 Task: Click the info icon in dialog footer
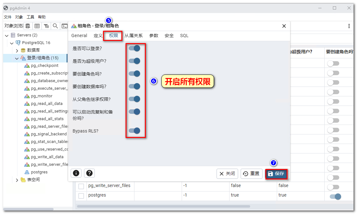[x=76, y=173]
